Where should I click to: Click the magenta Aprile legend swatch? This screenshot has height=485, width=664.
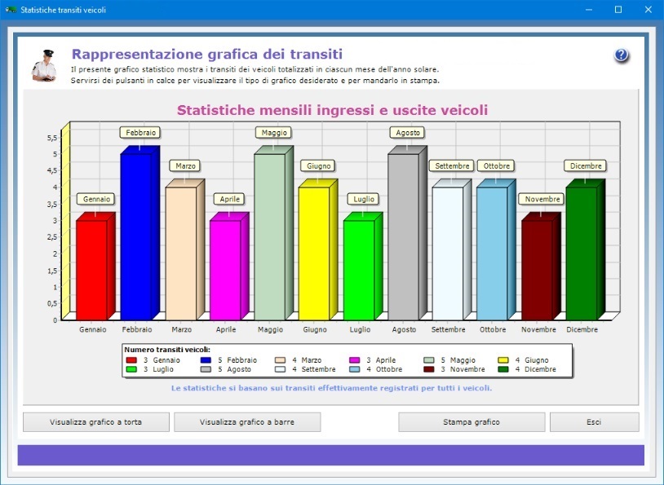[355, 360]
